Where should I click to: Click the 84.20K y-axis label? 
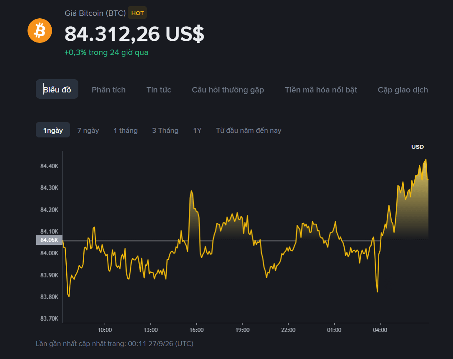coord(49,209)
